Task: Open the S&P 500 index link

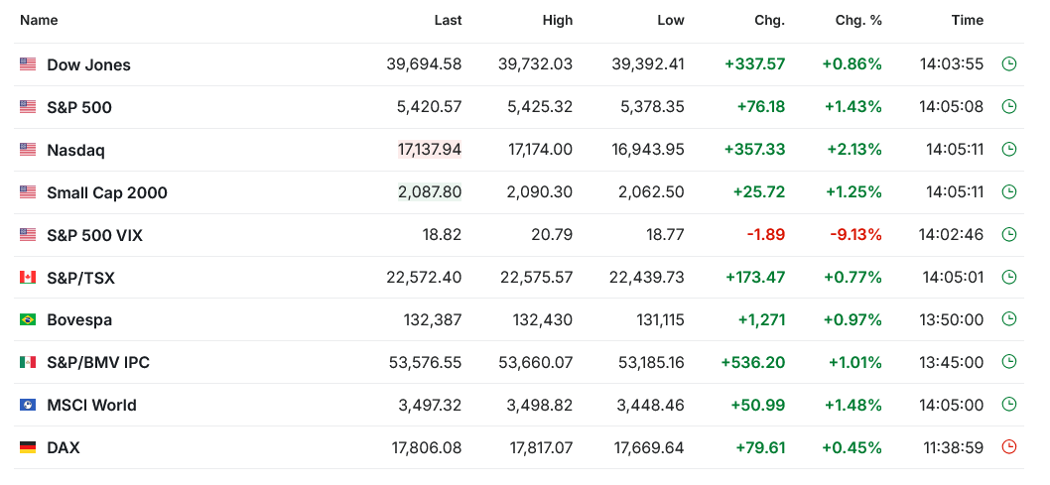Action: pos(79,107)
